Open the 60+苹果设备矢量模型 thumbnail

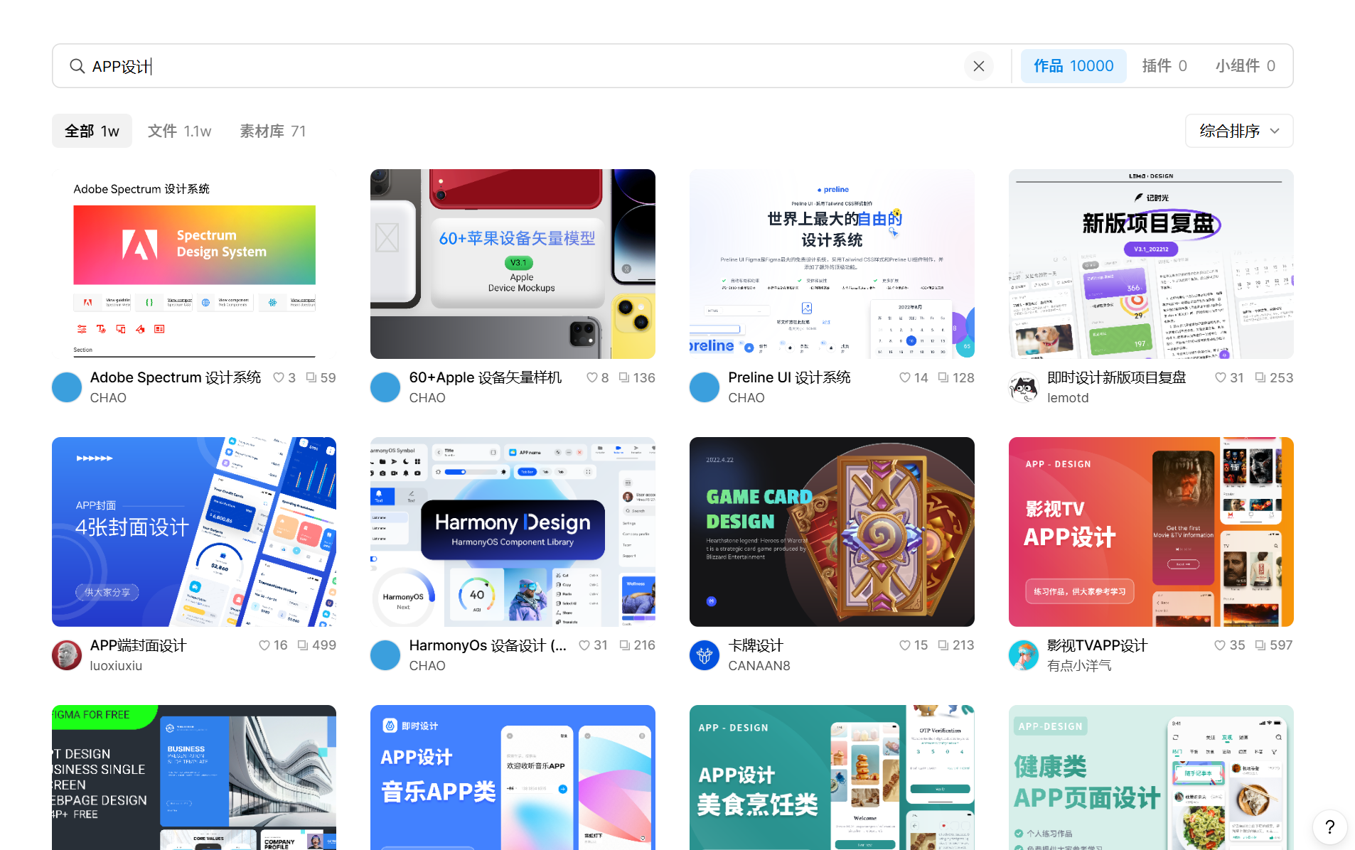[x=513, y=264]
